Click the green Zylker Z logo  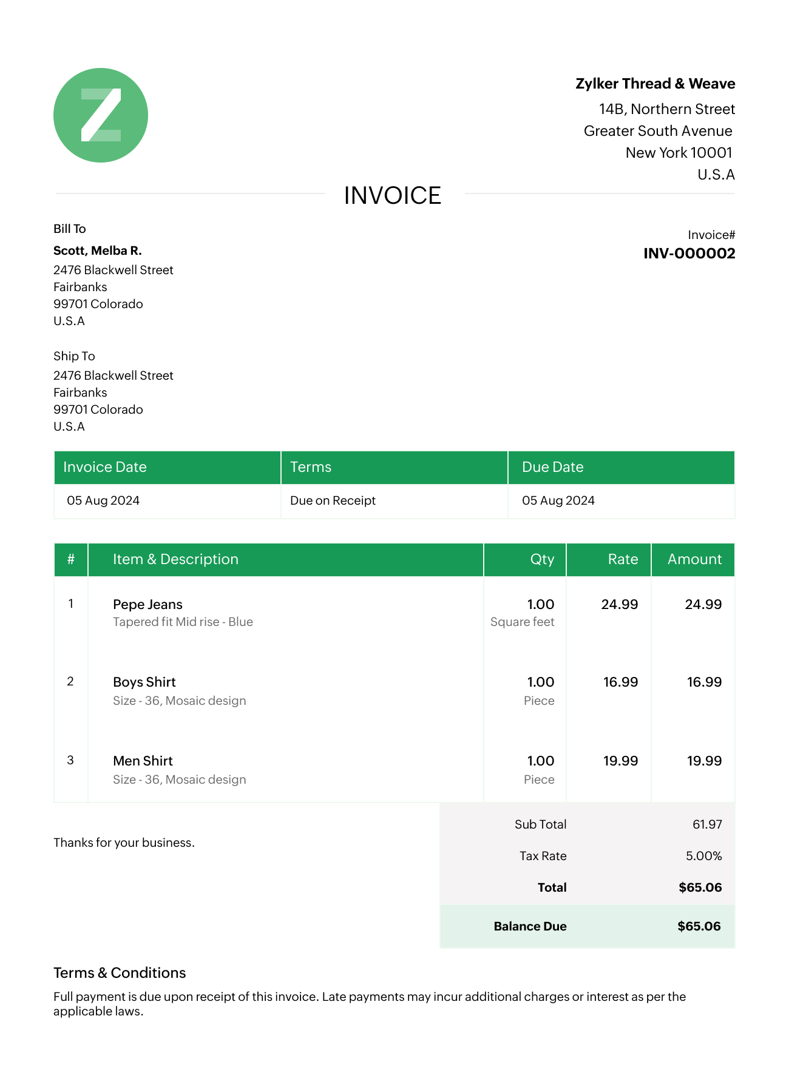101,115
